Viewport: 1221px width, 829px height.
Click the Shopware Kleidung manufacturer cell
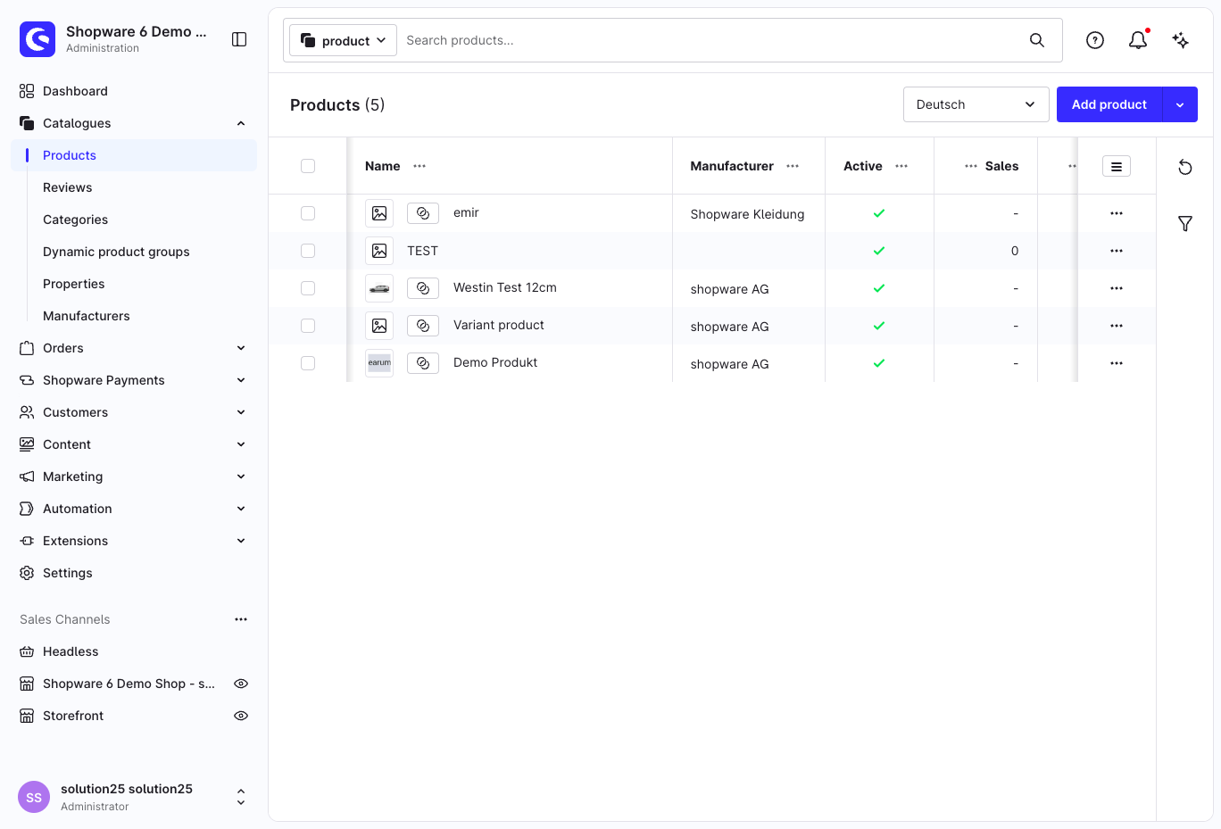click(748, 214)
